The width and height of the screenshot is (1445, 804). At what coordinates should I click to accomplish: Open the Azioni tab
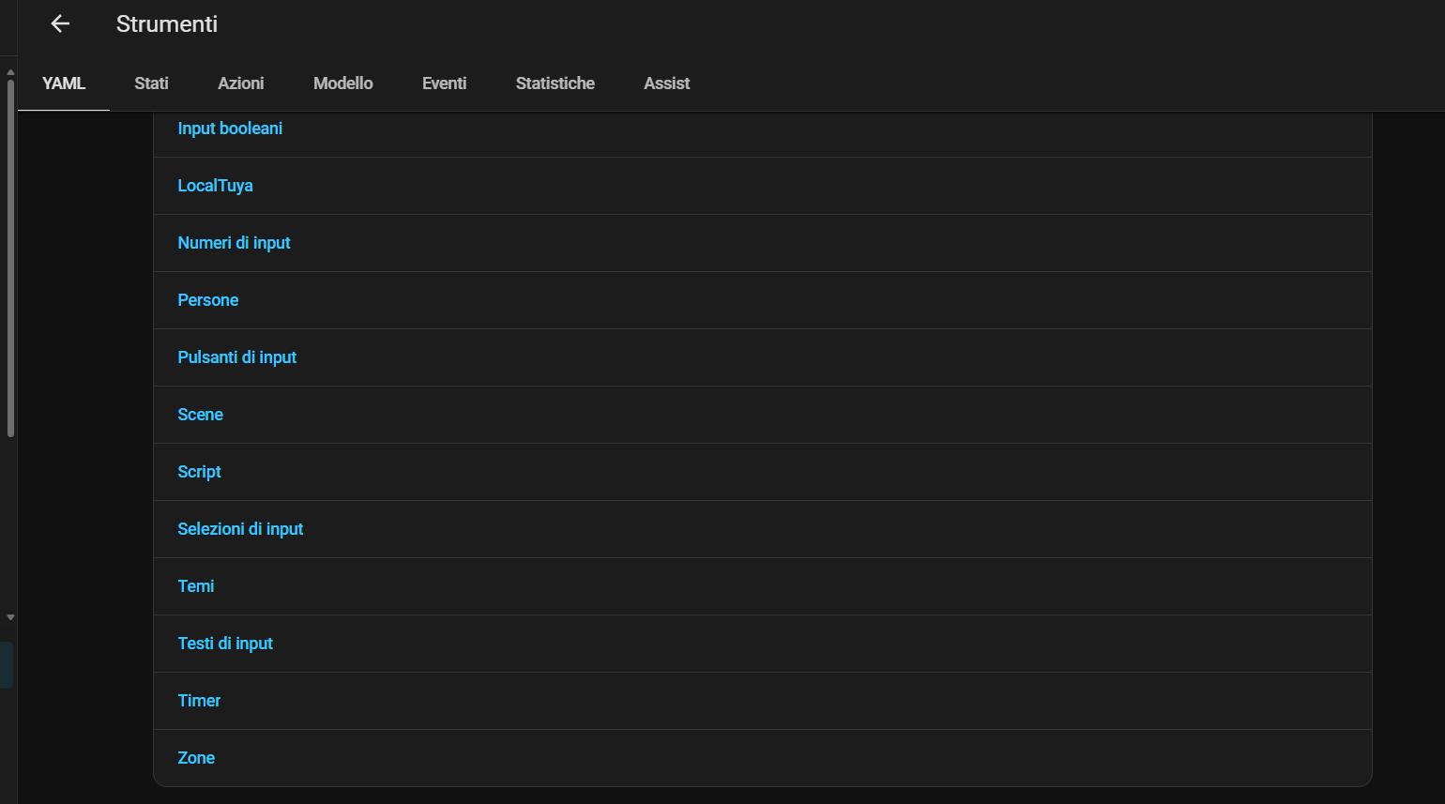click(x=241, y=83)
